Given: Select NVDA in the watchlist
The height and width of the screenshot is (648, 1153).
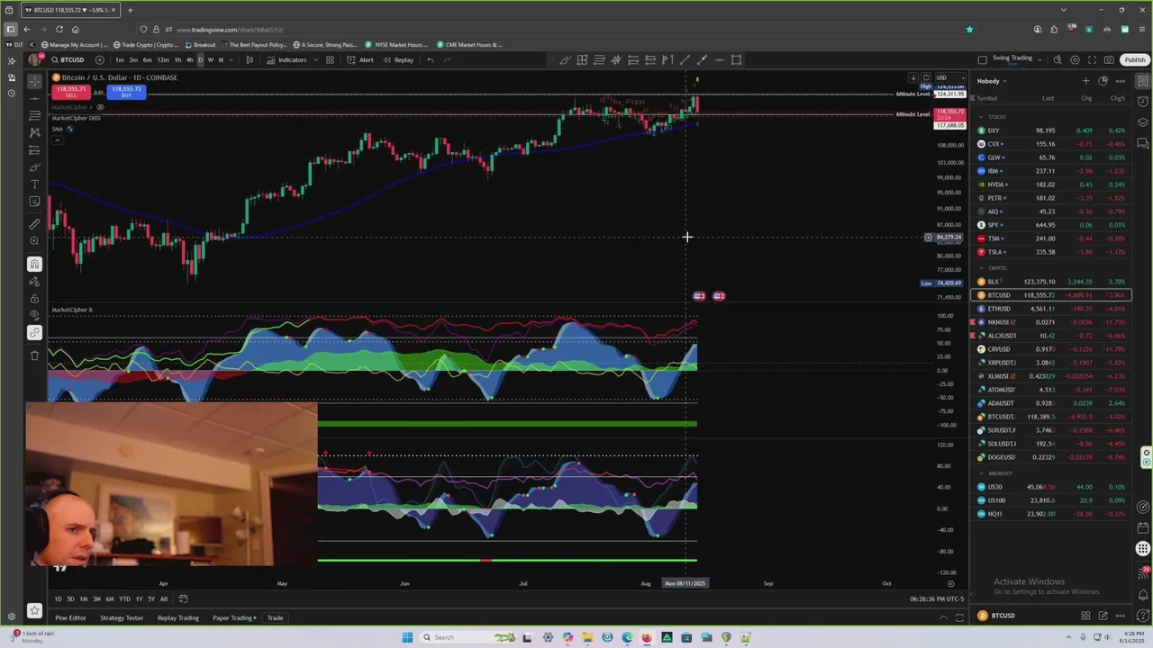Looking at the screenshot, I should coord(1051,184).
